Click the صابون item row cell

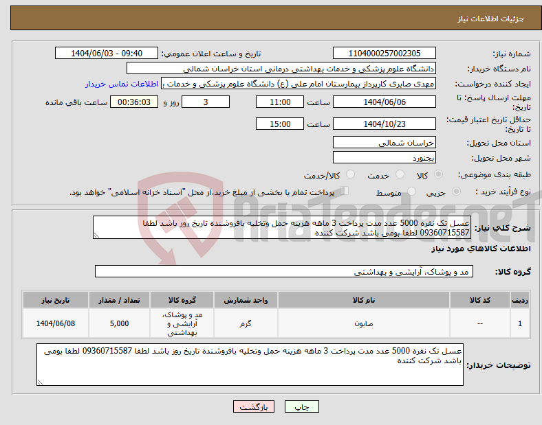tap(364, 323)
